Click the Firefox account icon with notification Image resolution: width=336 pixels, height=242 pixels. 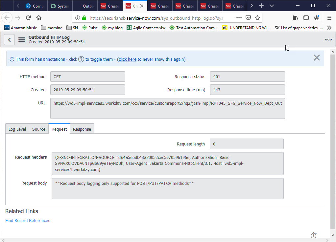317,17
